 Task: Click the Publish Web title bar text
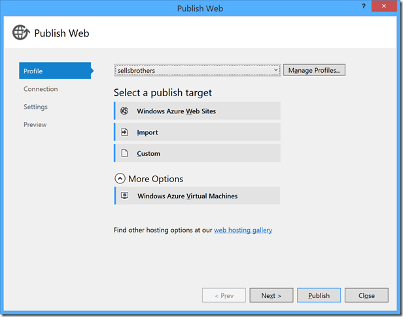pos(200,9)
